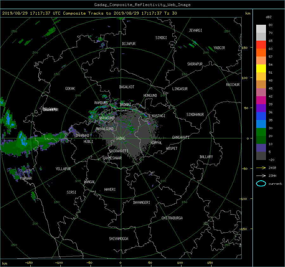285x267 pixels.
Task: Click the SINDGI city label
Action: coord(161,38)
